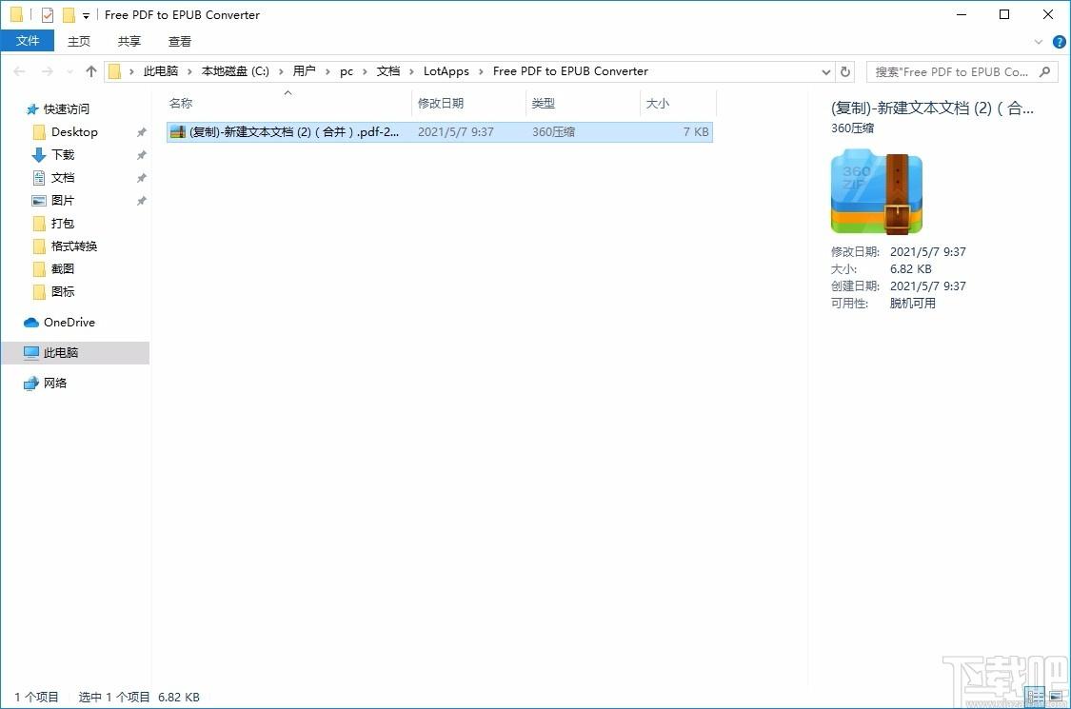Expand the ribbon with the chevron

point(1039,42)
